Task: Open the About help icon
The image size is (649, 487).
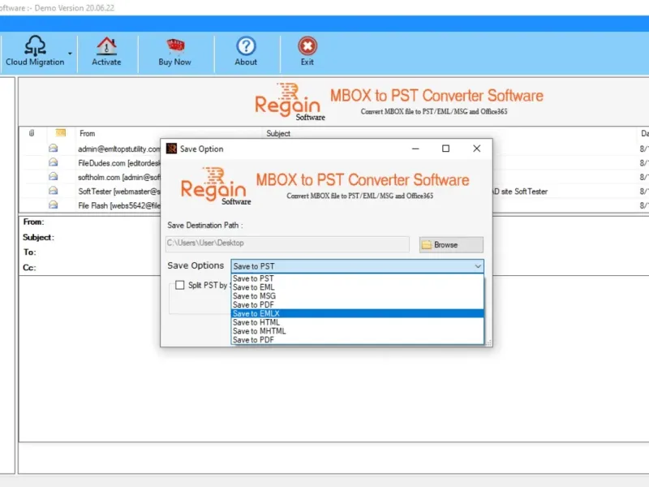Action: point(246,46)
